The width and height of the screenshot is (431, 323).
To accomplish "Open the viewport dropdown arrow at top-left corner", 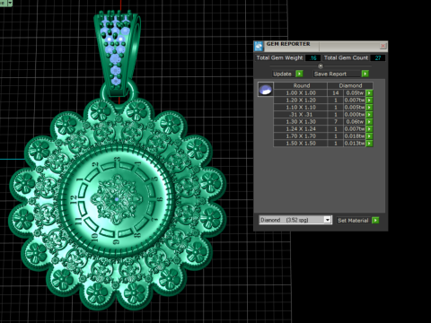I will coord(10,3).
